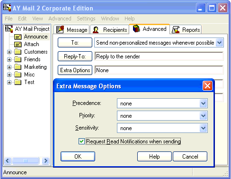The width and height of the screenshot is (231, 179).
Task: Click the Announce message icon in tree
Action: (x=18, y=37)
